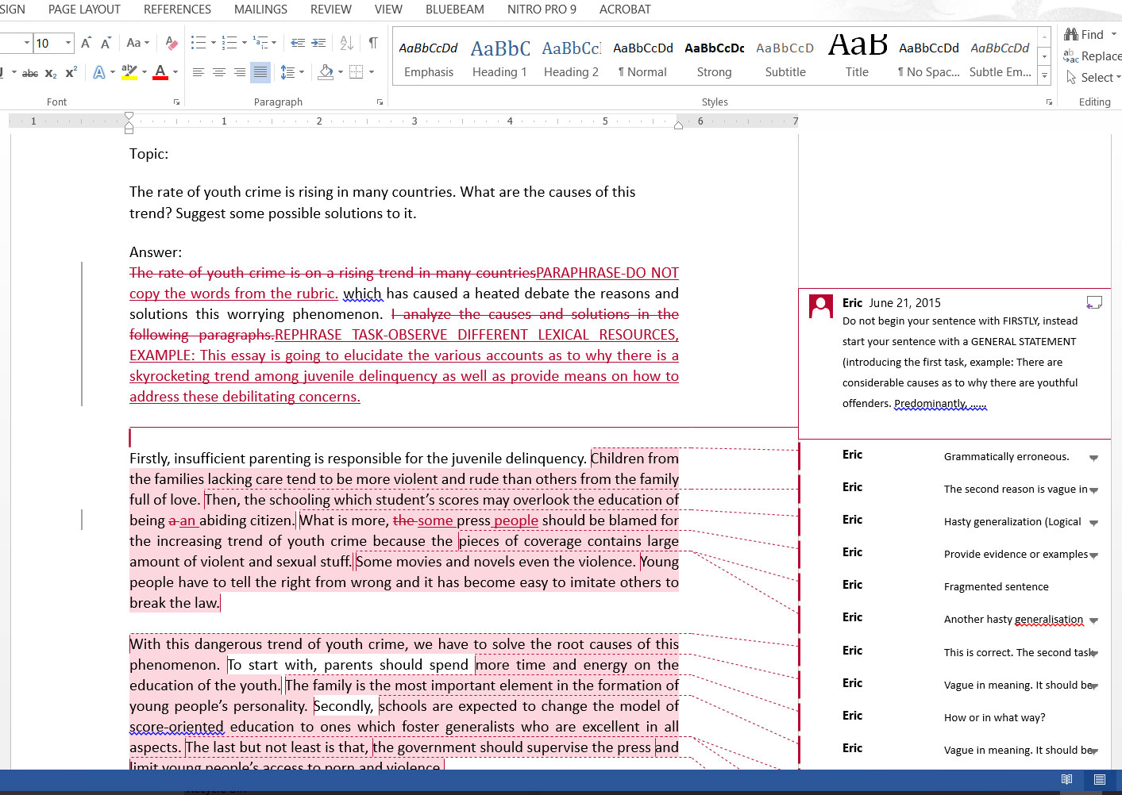The height and width of the screenshot is (795, 1122).
Task: Expand the 'Grammatically erroneous' comment
Action: click(1093, 458)
